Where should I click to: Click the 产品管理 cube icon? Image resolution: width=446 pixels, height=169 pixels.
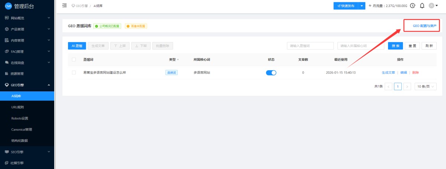pos(7,29)
